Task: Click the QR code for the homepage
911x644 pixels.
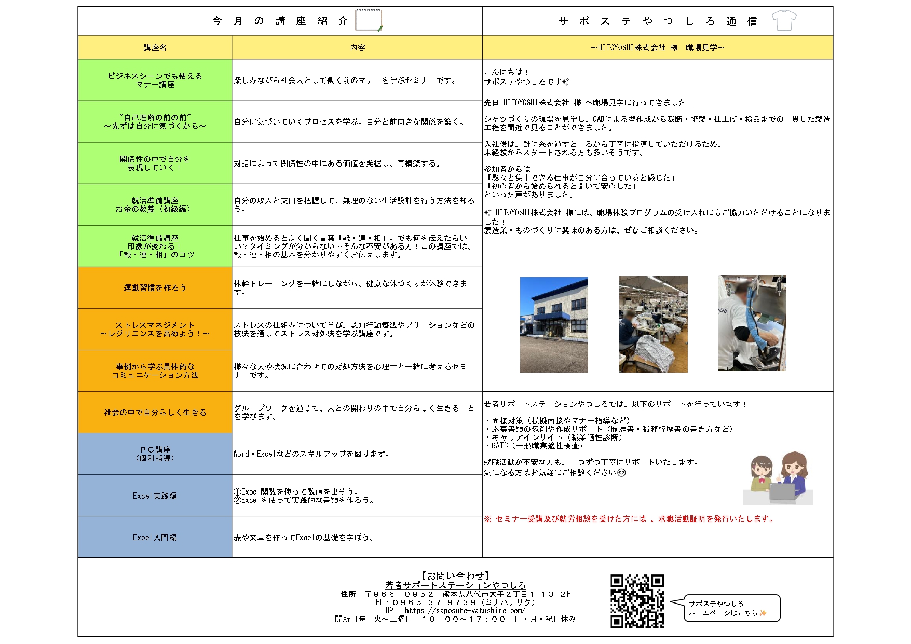Action: (637, 601)
